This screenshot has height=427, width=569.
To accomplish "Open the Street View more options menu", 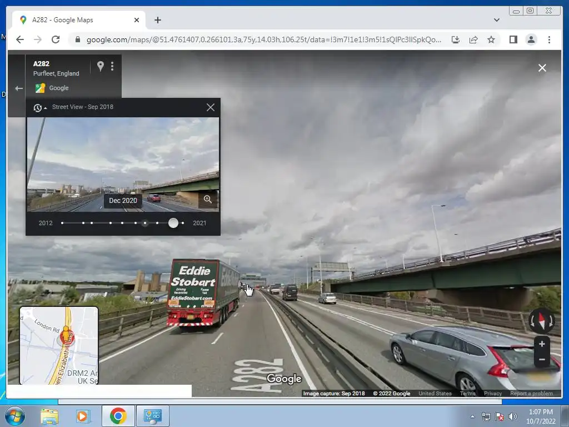I will pos(112,66).
